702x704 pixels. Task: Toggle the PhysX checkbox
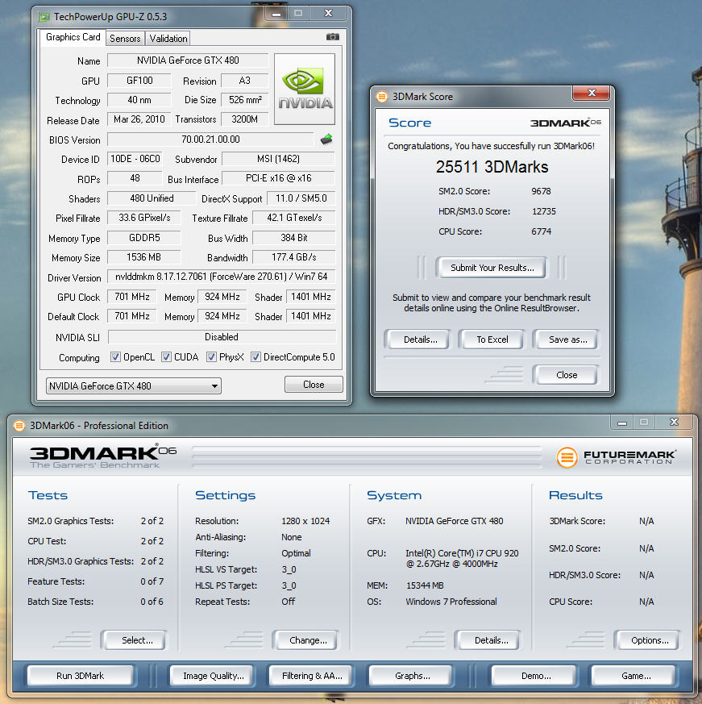[211, 357]
